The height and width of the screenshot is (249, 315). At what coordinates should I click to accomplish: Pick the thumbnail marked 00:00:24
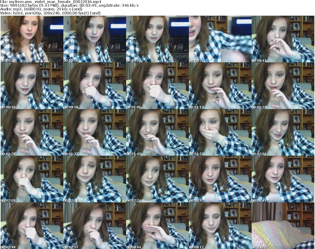[157, 39]
